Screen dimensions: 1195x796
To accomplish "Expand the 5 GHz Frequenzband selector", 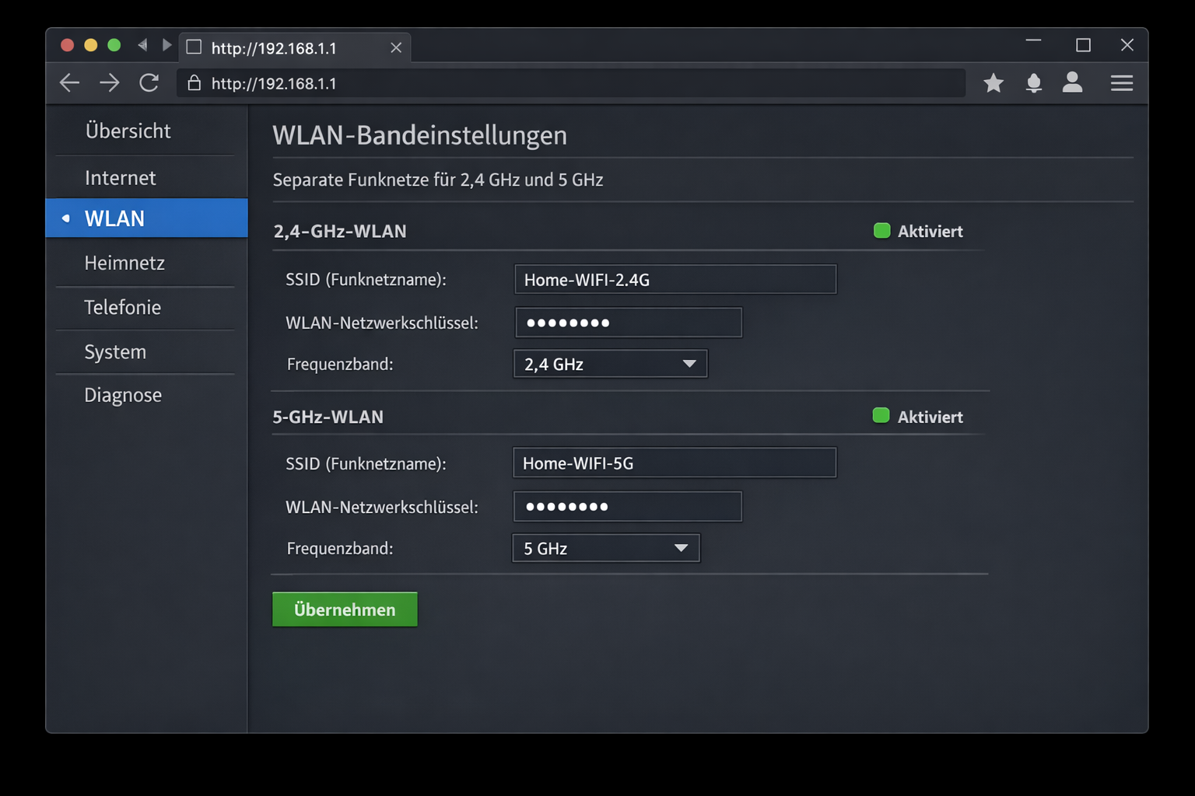I will click(x=605, y=547).
